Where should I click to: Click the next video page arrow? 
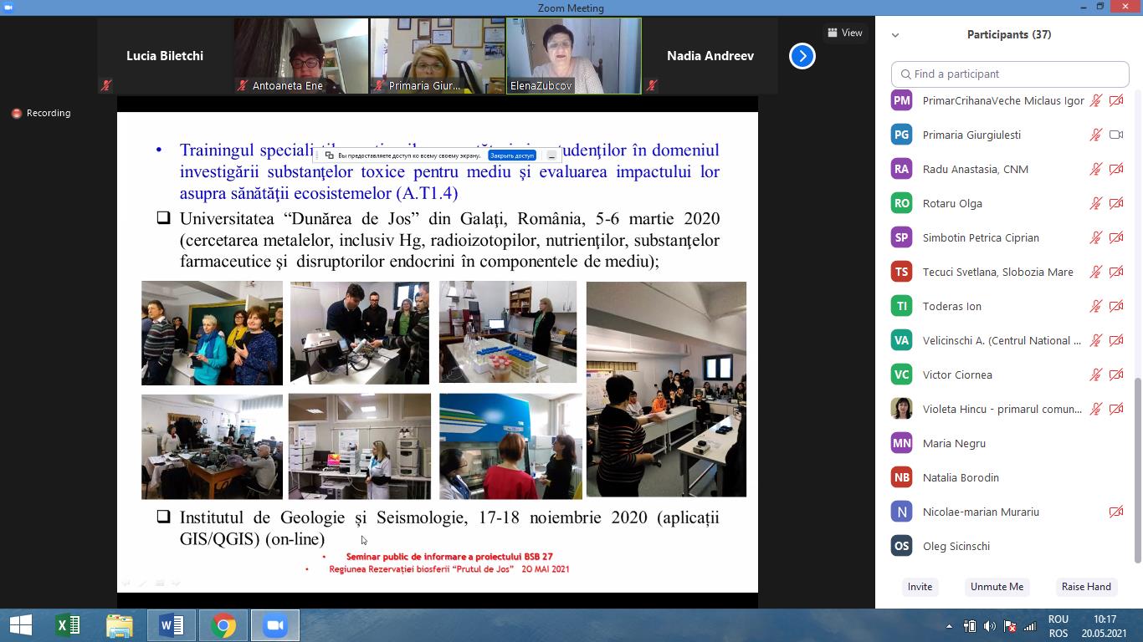click(802, 56)
